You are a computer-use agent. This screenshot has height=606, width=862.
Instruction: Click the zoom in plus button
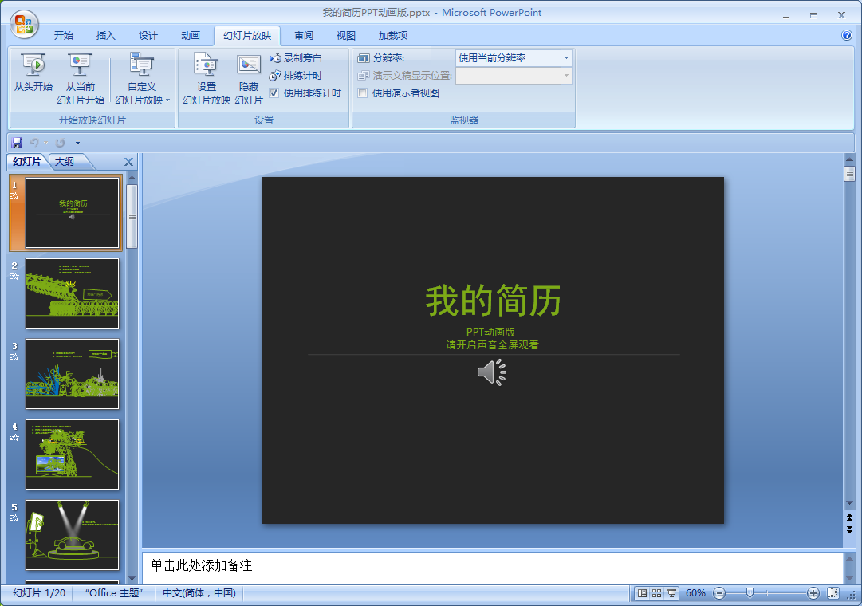(x=813, y=593)
